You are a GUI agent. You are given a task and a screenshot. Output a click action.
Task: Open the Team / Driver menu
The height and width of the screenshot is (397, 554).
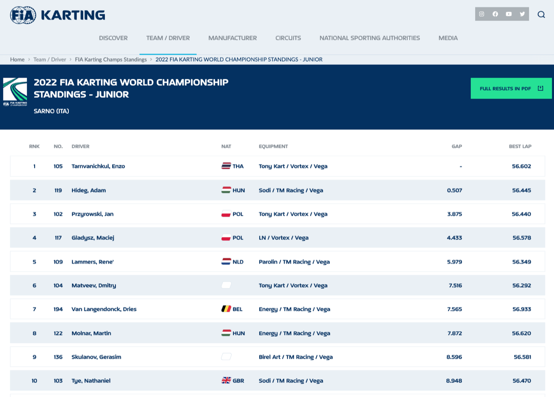tap(168, 38)
